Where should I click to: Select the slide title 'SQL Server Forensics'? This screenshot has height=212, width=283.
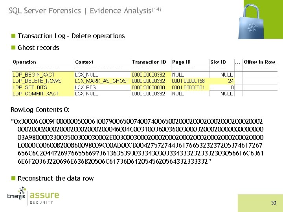point(45,11)
